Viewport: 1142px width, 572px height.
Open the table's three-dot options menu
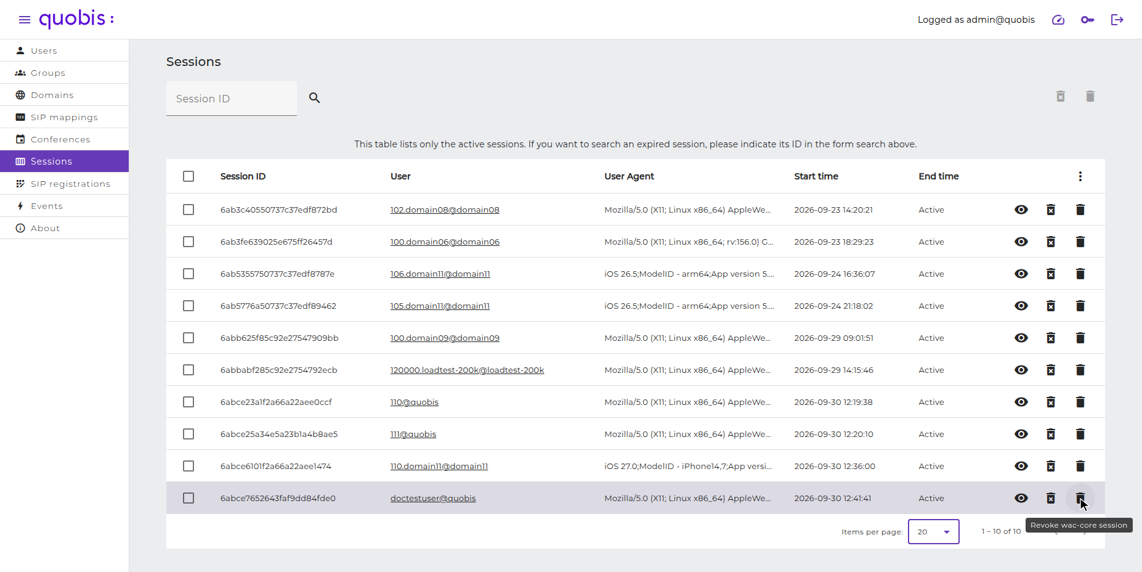click(1080, 176)
